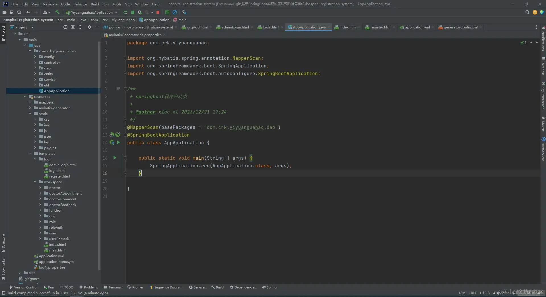The height and width of the screenshot is (297, 546).
Task: Collapse the com.crk.yiyuanguahao package
Action: (x=30, y=51)
